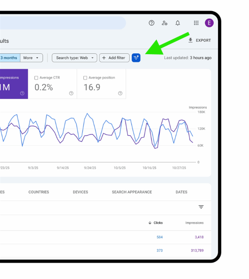Switch to the DATES tab
Viewport: 249px width, 279px height.
point(182,192)
